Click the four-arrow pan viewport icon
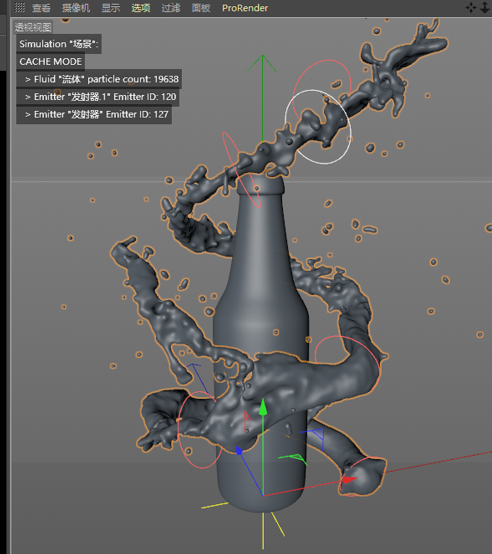 pyautogui.click(x=471, y=8)
